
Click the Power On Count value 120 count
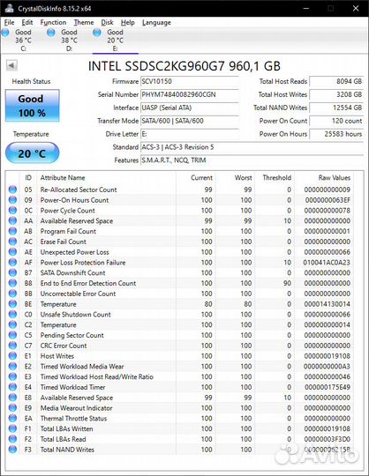click(336, 121)
